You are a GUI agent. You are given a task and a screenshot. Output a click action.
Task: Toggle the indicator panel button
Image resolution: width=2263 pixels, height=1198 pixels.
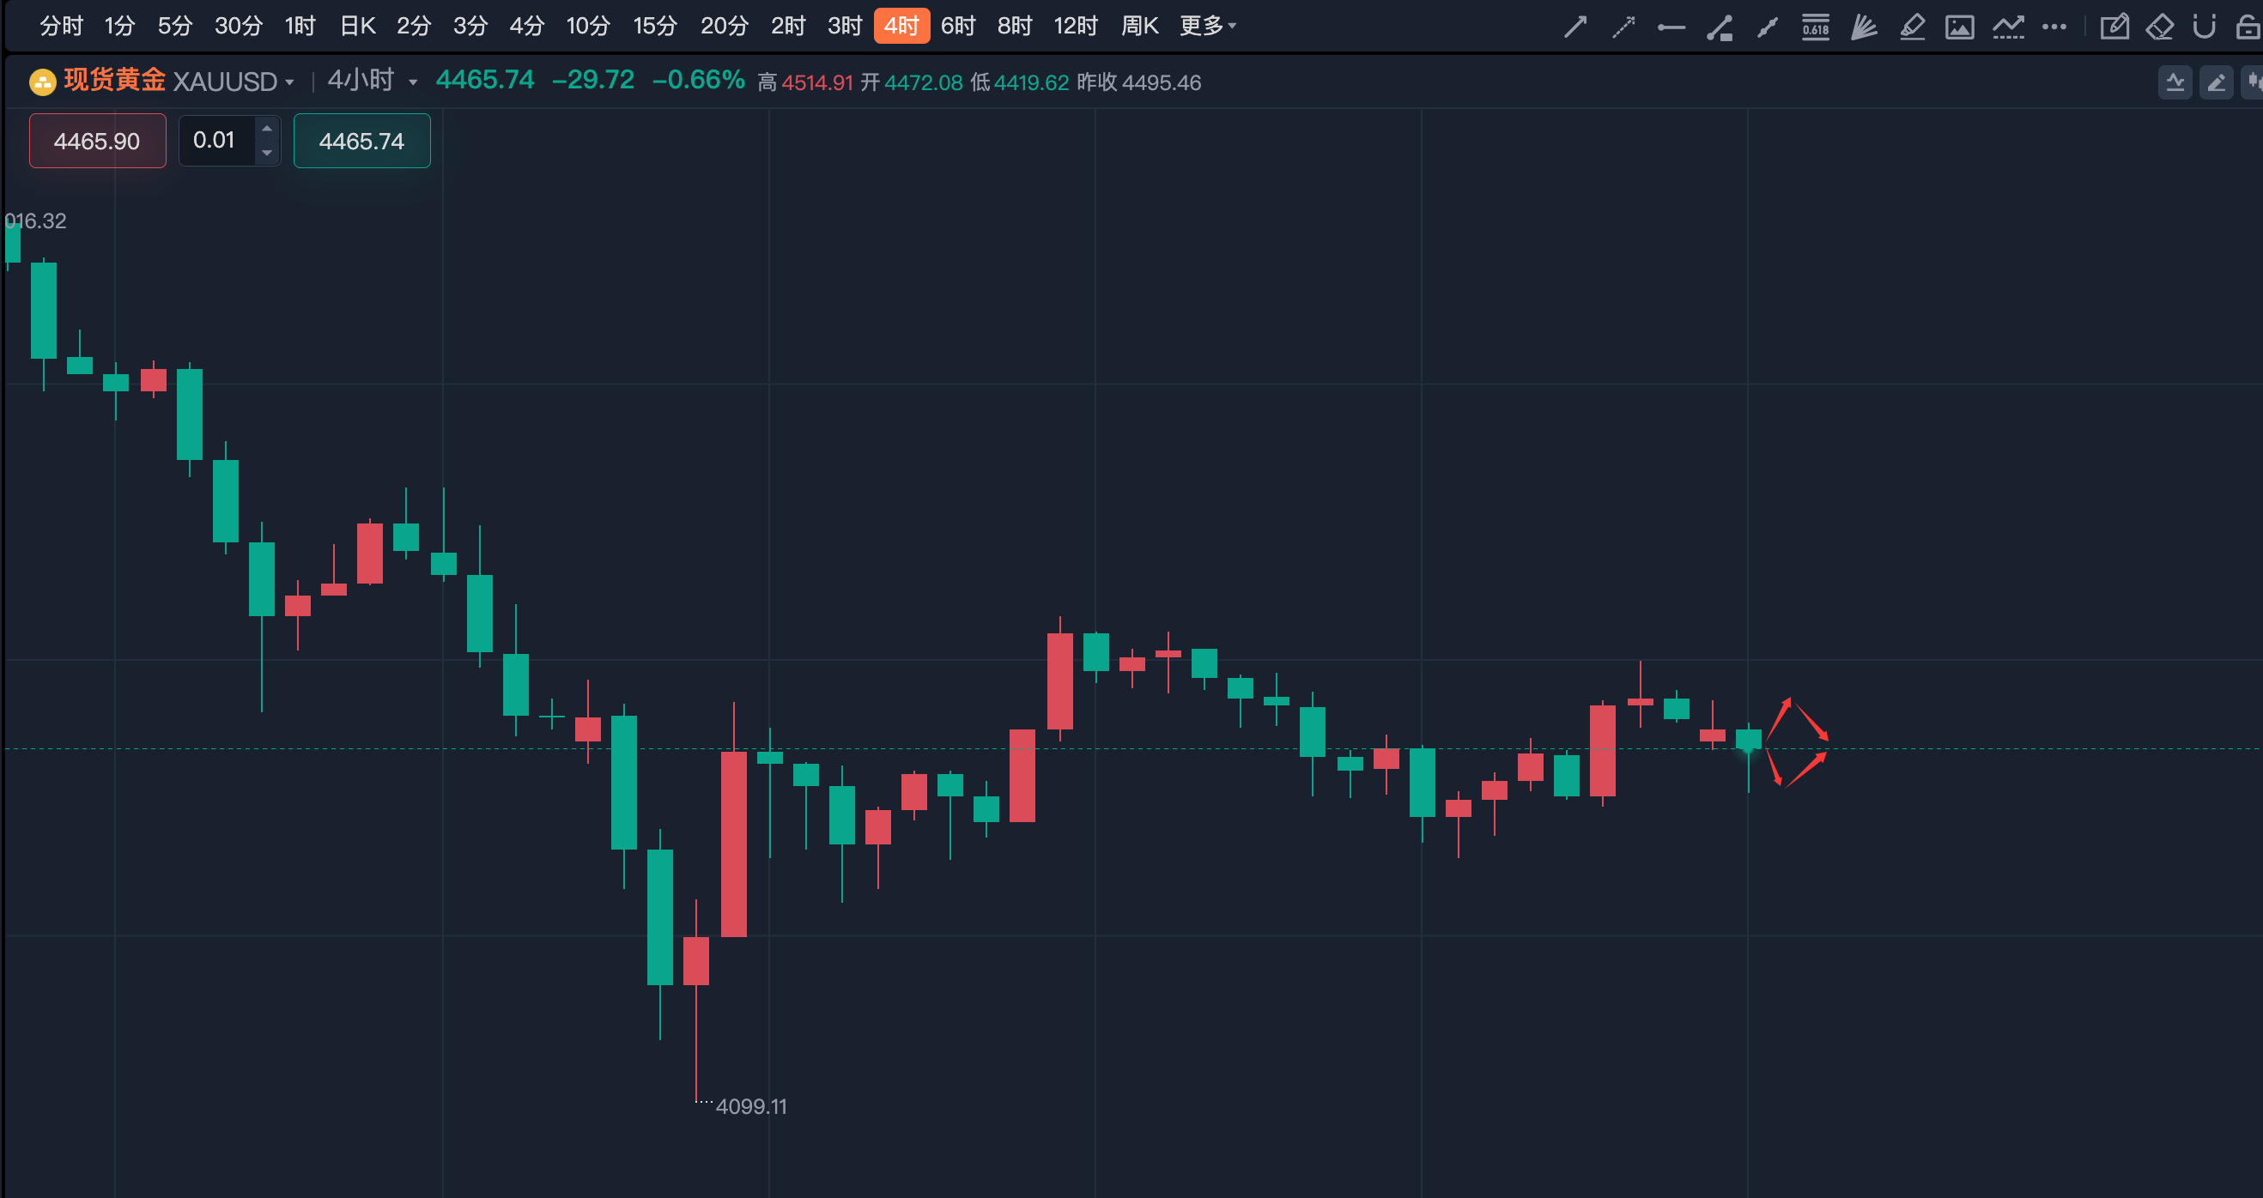[x=2175, y=82]
